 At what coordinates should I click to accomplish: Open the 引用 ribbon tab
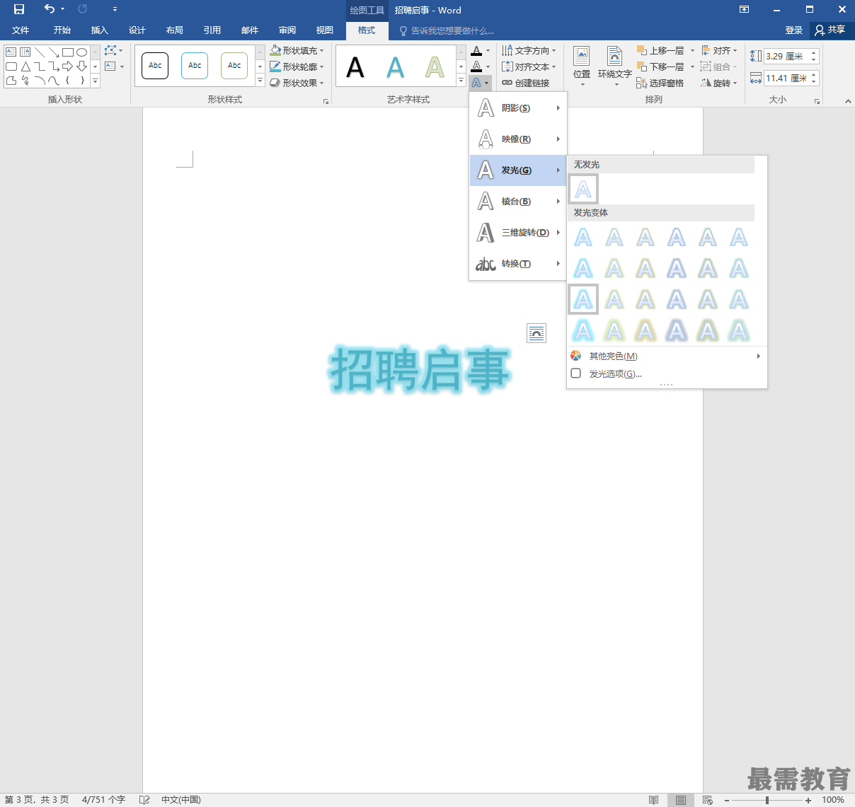(x=212, y=30)
